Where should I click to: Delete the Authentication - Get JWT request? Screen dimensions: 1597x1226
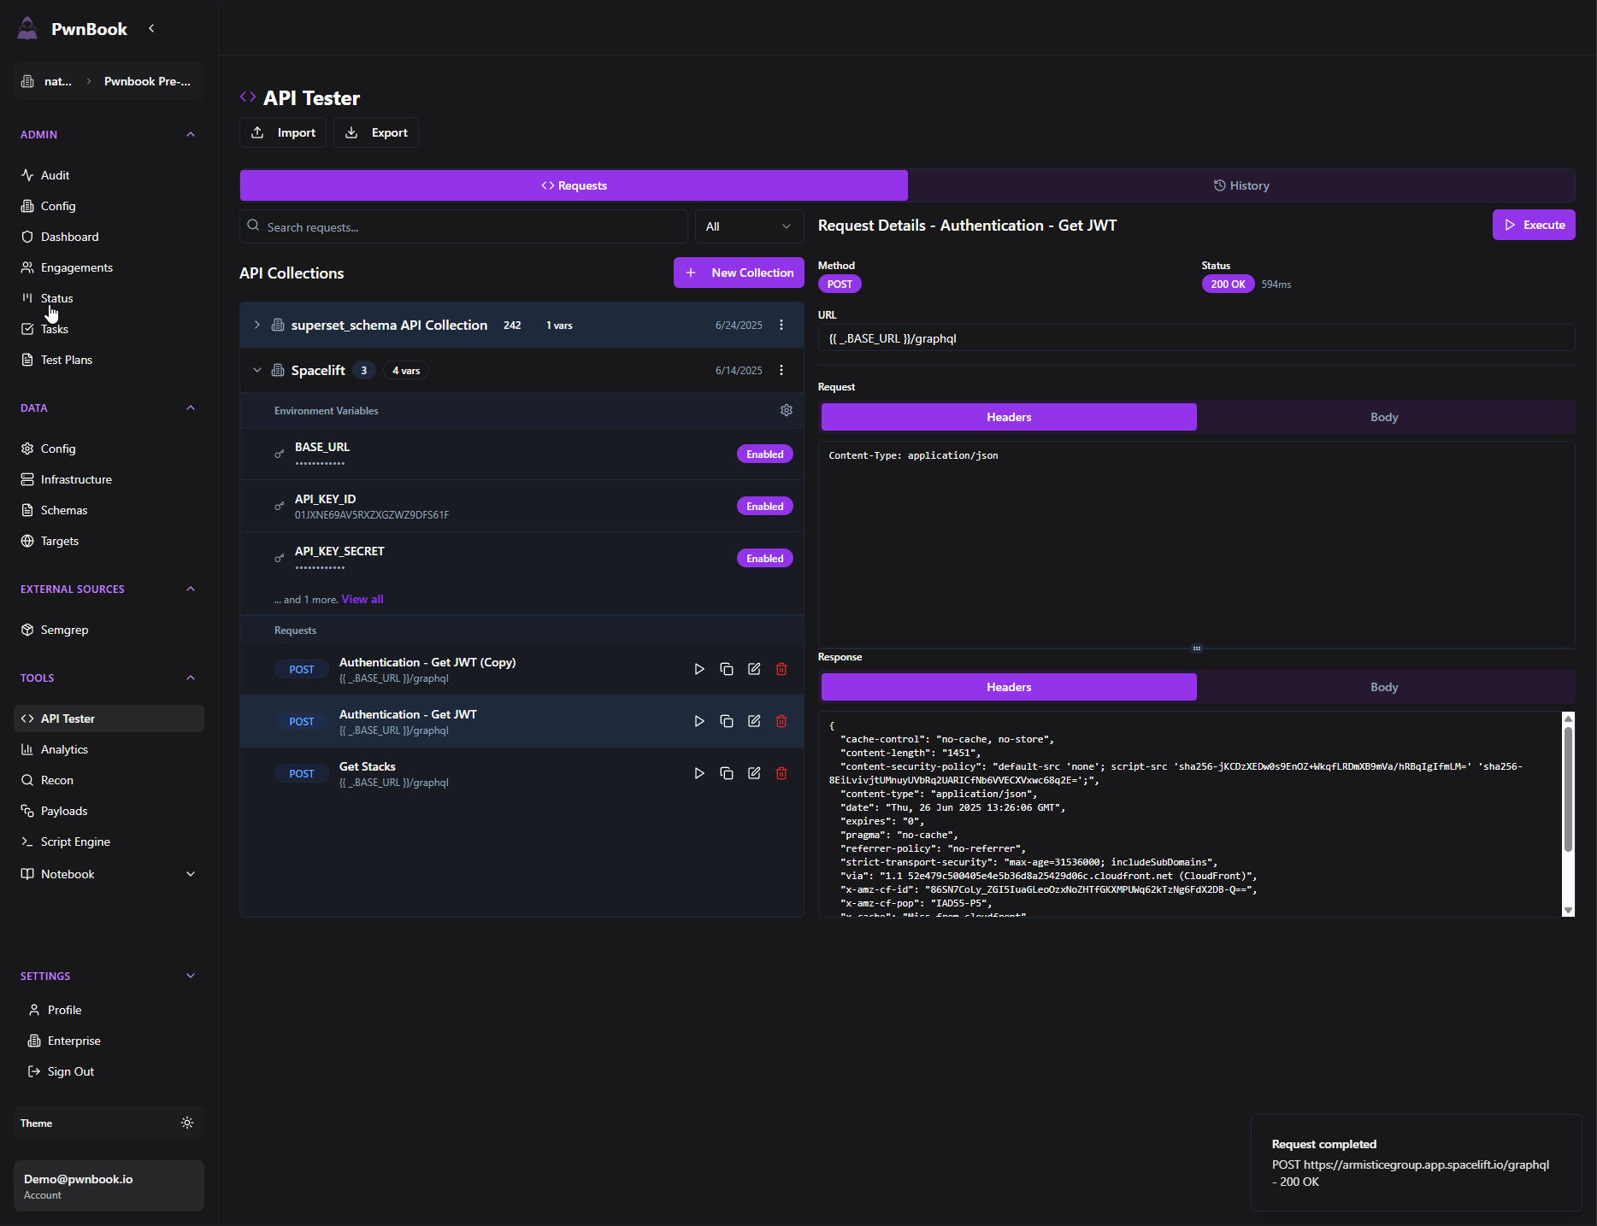pos(781,721)
